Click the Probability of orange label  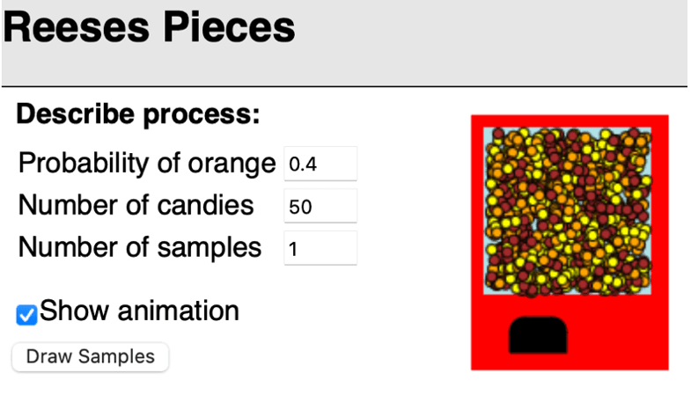[147, 164]
